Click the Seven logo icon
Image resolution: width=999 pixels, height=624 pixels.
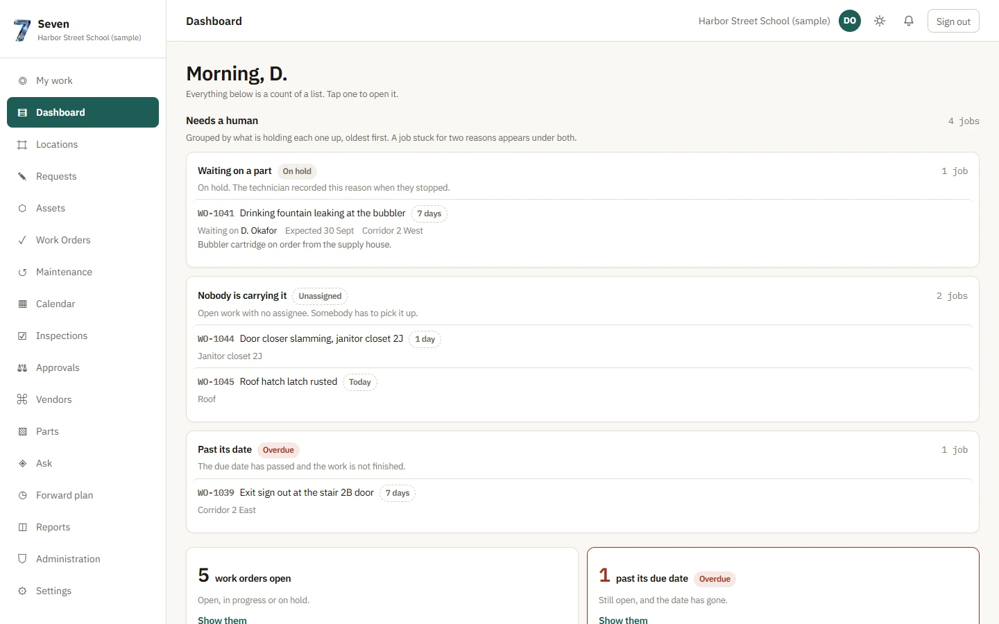[22, 30]
